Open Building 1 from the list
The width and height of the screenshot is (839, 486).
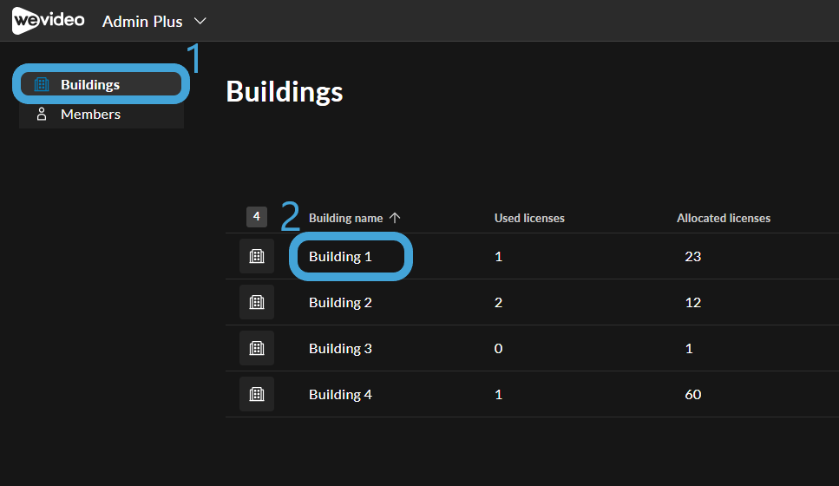tap(340, 256)
